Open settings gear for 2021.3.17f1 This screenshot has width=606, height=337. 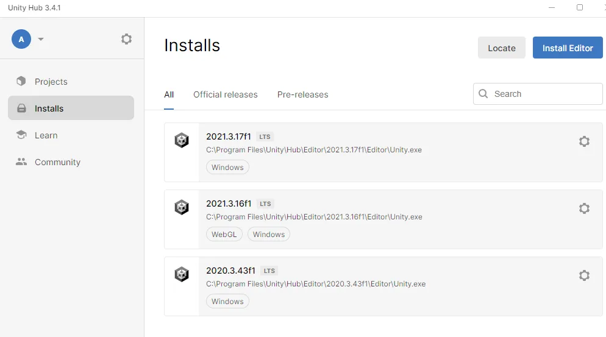(x=584, y=141)
